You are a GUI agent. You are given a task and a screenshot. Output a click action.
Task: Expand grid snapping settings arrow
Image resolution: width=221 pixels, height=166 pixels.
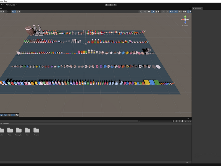pos(15,12)
